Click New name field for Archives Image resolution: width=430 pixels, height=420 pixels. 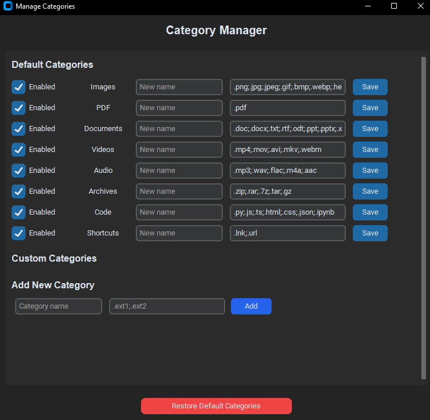tap(179, 191)
